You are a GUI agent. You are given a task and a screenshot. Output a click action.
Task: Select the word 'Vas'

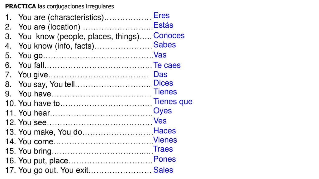(160, 55)
